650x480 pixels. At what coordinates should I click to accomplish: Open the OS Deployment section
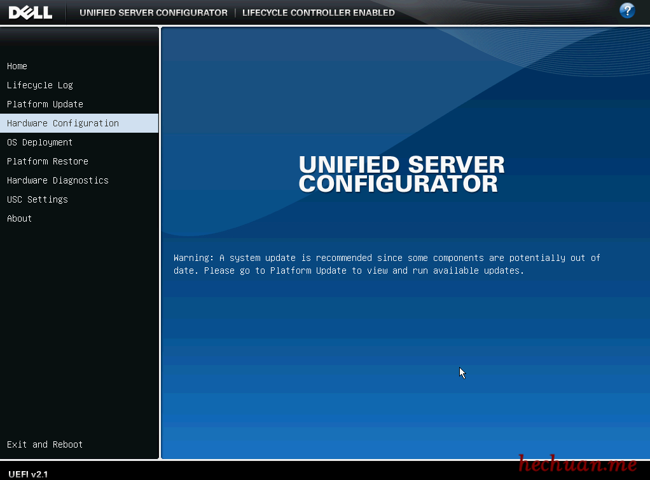(40, 142)
